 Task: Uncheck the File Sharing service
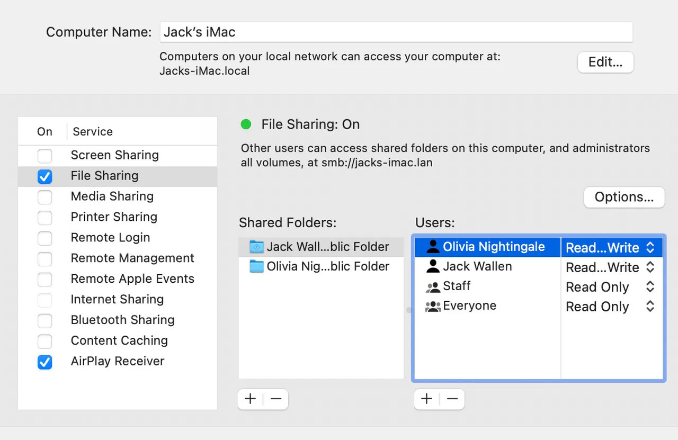45,176
